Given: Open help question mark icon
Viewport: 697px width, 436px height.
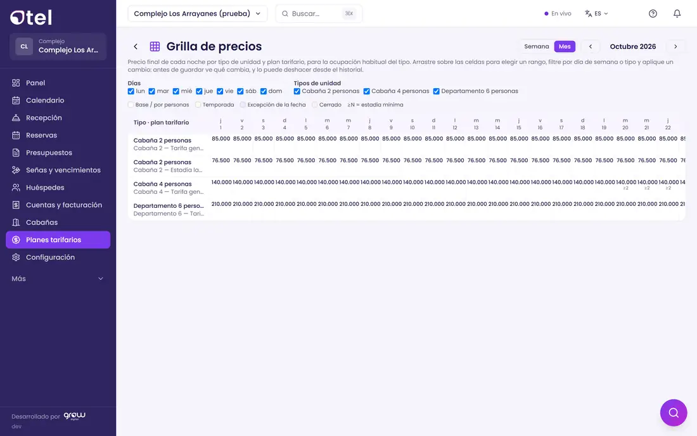Looking at the screenshot, I should (x=653, y=13).
